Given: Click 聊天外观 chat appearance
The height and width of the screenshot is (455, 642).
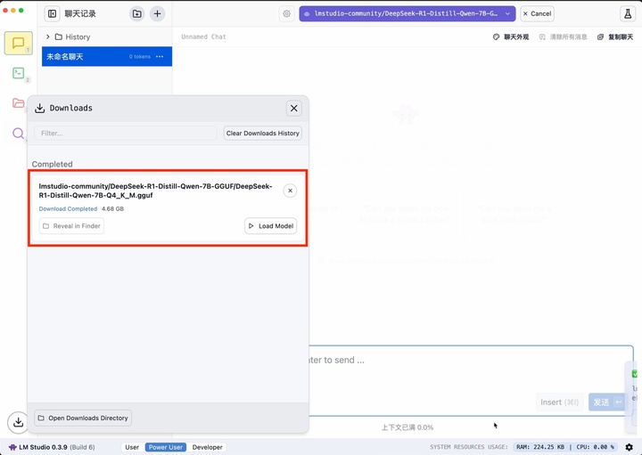Looking at the screenshot, I should pos(511,37).
